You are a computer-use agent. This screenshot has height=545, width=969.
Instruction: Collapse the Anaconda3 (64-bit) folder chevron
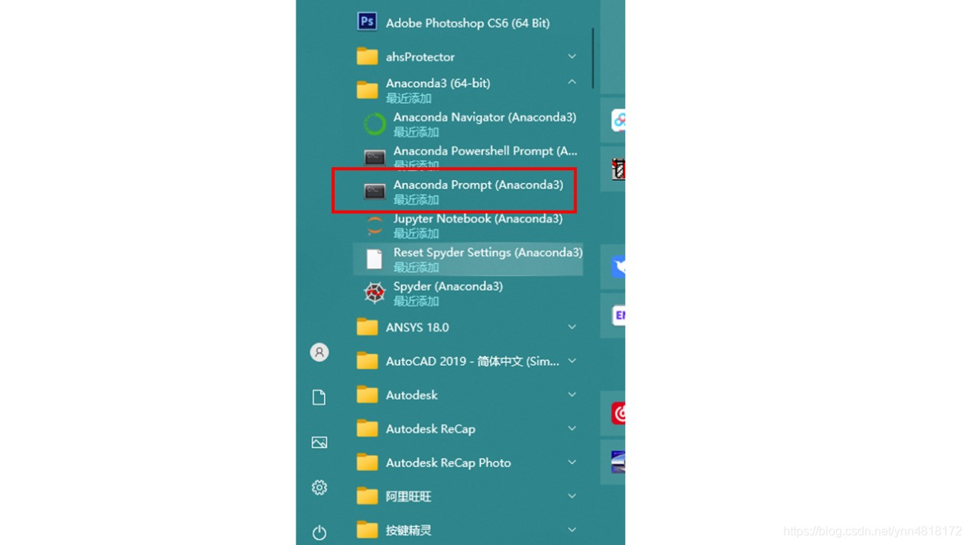point(572,82)
